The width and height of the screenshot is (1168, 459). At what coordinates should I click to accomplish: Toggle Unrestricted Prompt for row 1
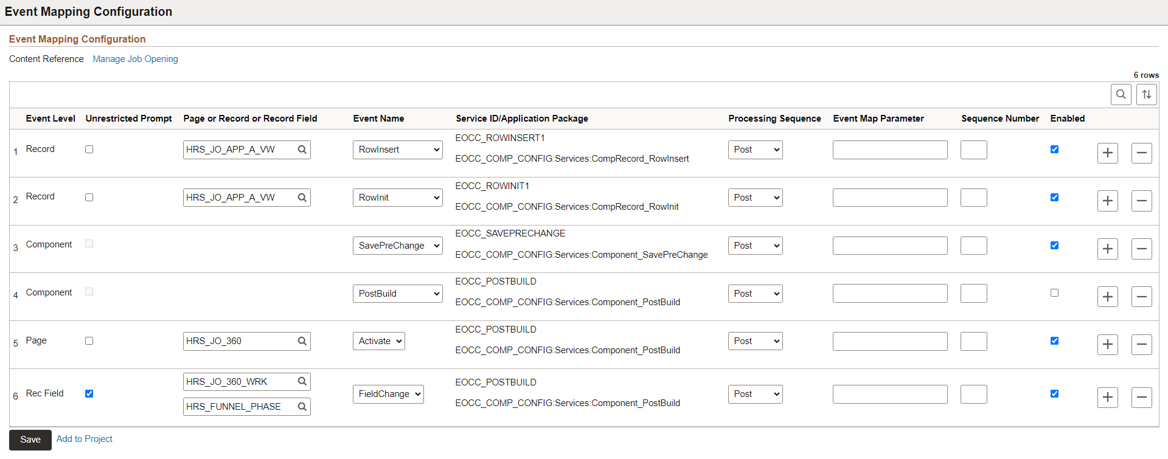(x=89, y=149)
